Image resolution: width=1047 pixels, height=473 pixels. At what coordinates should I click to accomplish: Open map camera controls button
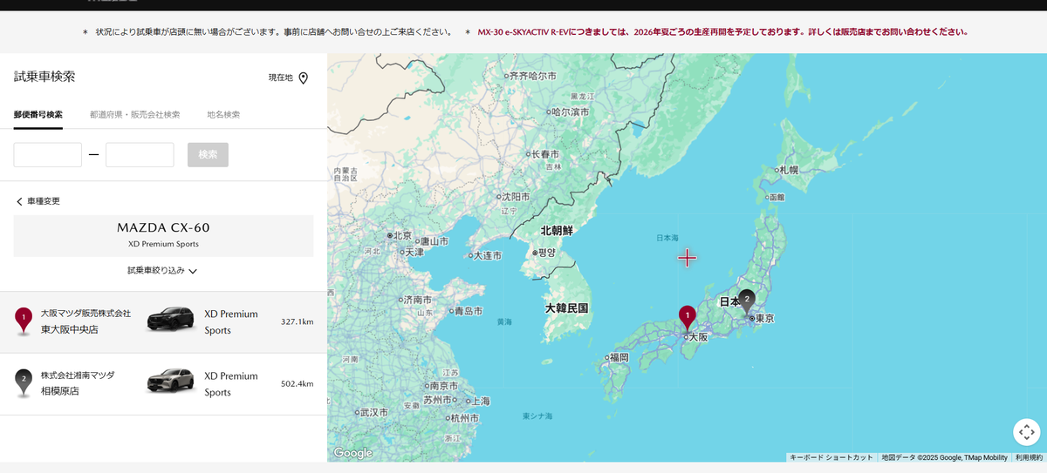tap(1026, 432)
